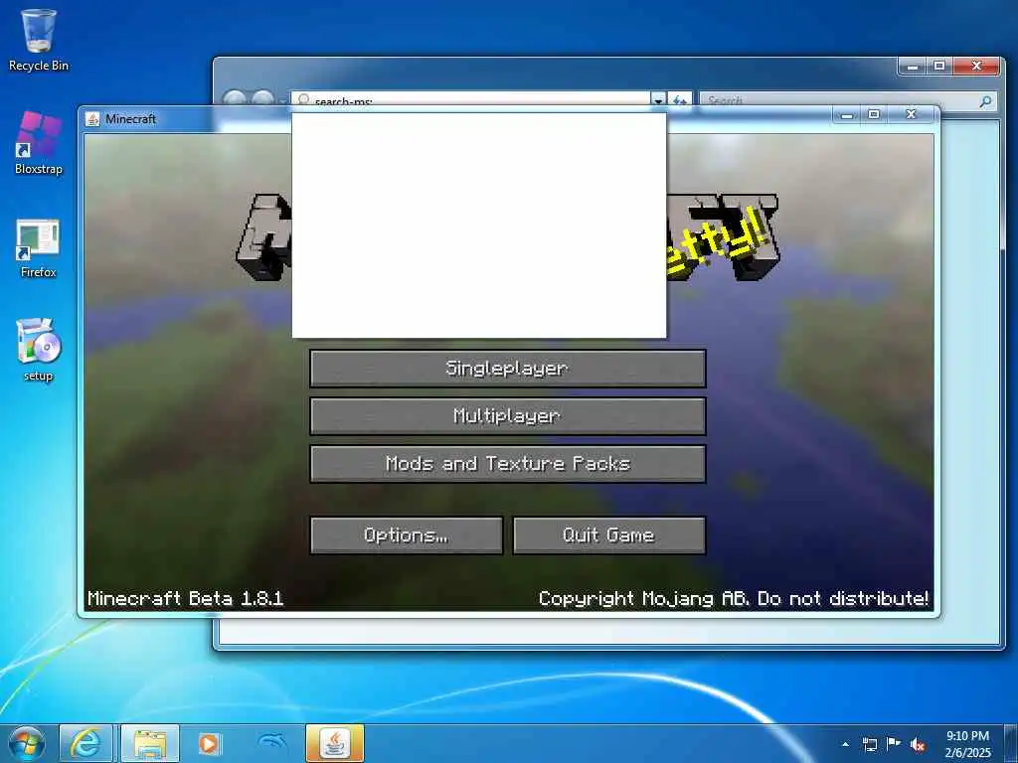Click the Dolphin emulator taskbar icon
The height and width of the screenshot is (763, 1018).
tap(271, 743)
